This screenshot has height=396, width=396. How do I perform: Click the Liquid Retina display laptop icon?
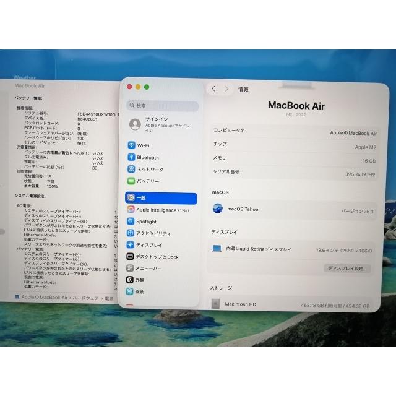[x=217, y=249]
